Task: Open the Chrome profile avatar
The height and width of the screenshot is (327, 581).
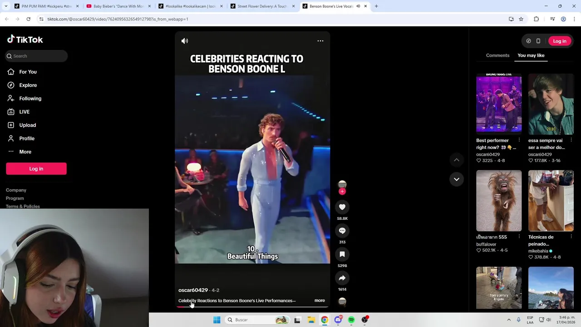Action: (x=563, y=19)
